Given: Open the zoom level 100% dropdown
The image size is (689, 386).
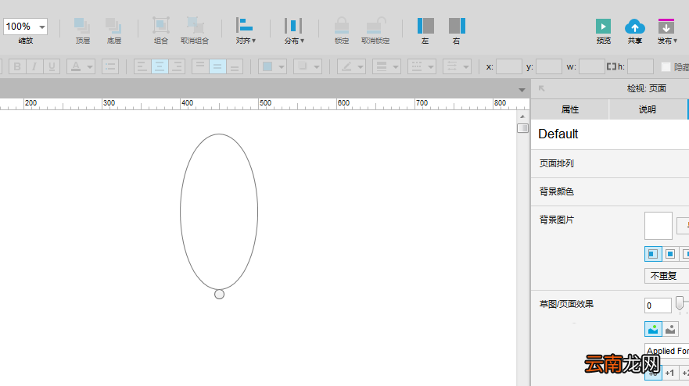Looking at the screenshot, I should click(26, 27).
